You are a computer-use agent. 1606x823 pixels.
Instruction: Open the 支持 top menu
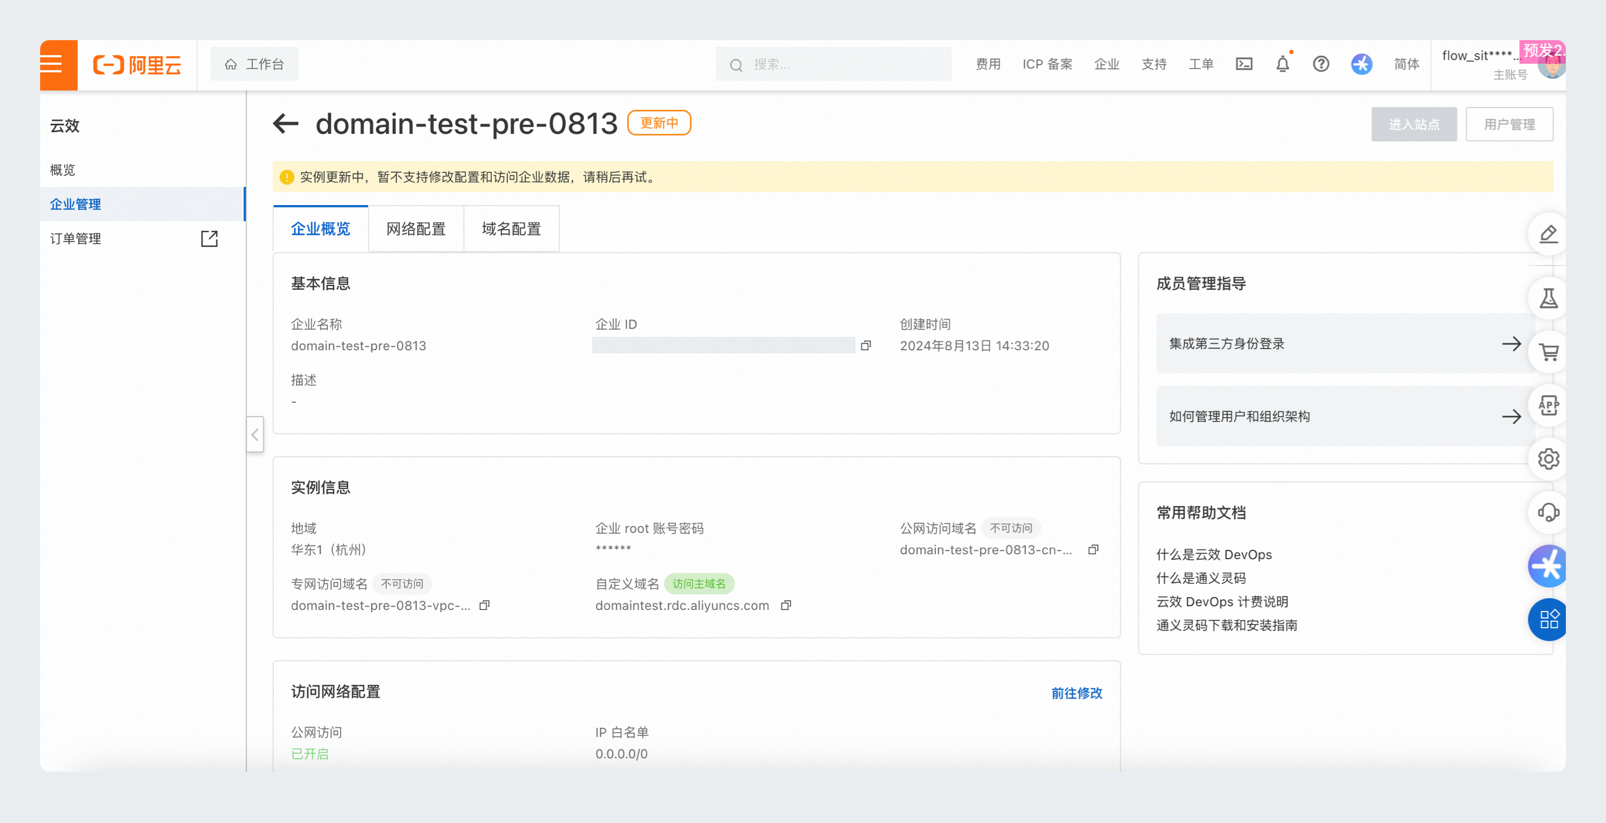click(1154, 64)
